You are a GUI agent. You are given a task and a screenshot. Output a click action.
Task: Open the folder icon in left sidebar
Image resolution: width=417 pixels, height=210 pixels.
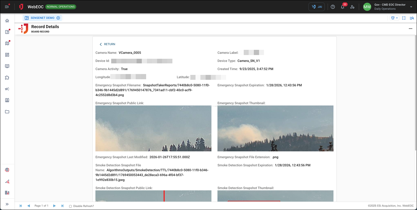click(7, 112)
